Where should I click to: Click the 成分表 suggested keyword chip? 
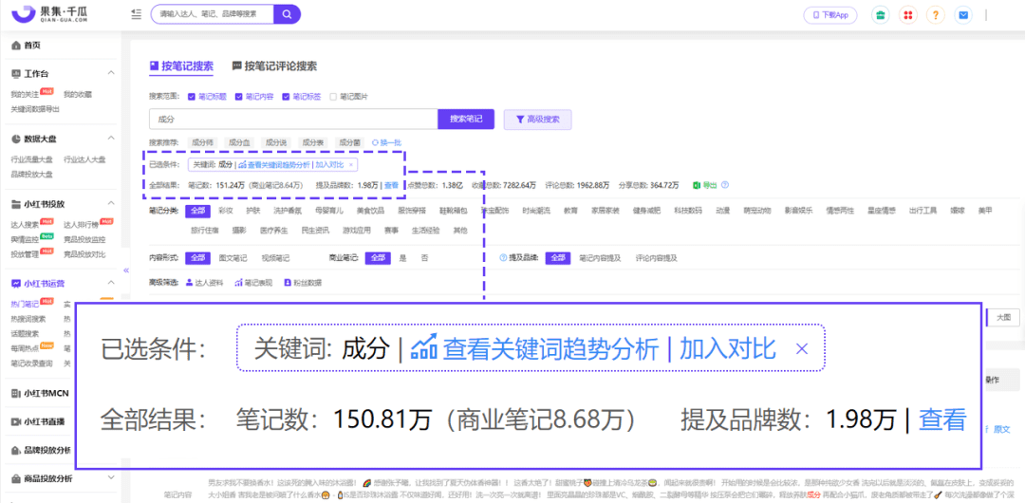pyautogui.click(x=312, y=142)
